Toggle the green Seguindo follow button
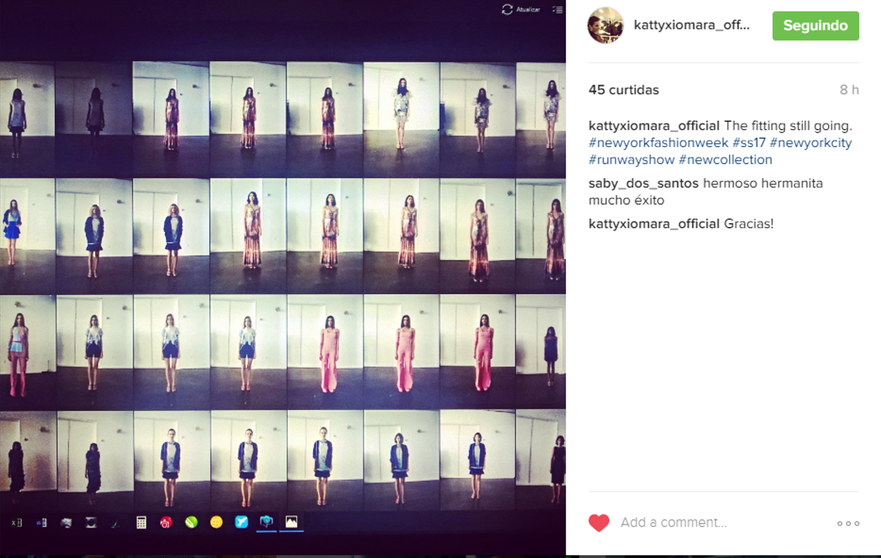This screenshot has height=558, width=881. tap(815, 26)
